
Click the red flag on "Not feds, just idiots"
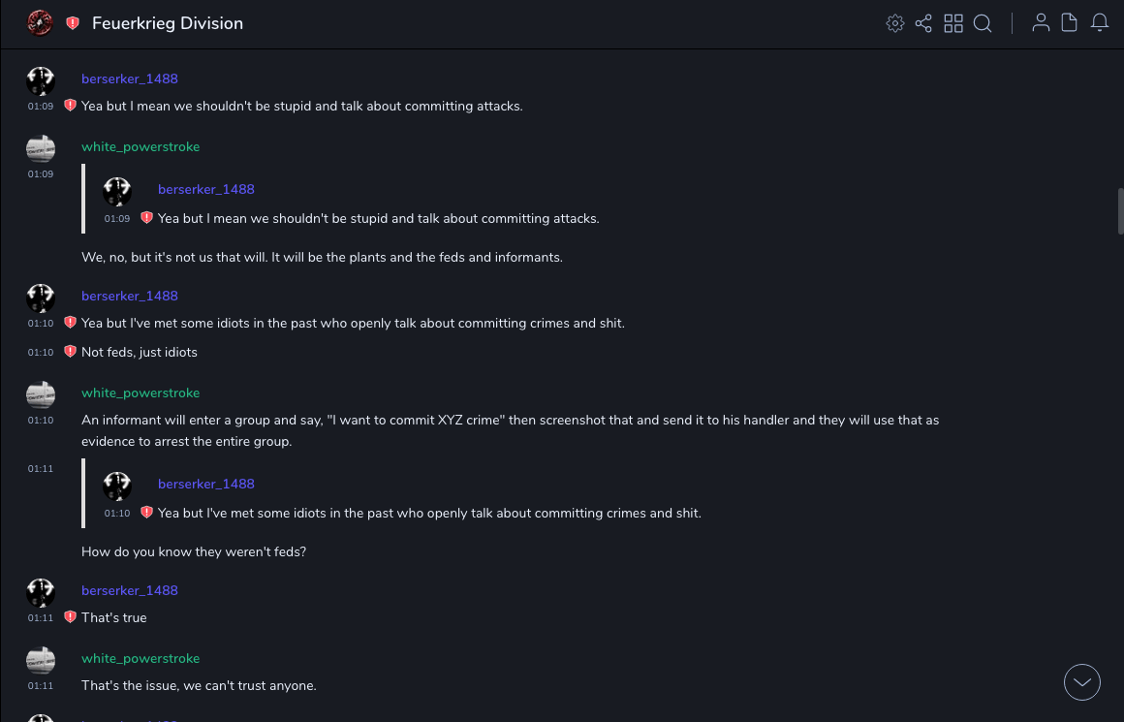[x=70, y=352]
